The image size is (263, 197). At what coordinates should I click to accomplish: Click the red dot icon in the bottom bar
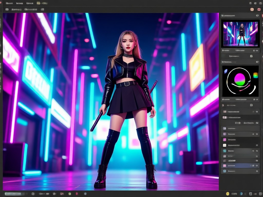pos(77,194)
